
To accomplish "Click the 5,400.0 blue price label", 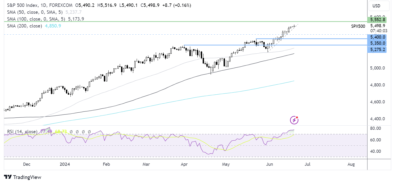I will click(377, 37).
